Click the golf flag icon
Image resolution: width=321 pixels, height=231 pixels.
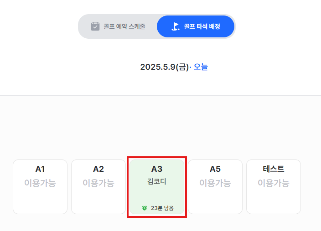tap(176, 26)
